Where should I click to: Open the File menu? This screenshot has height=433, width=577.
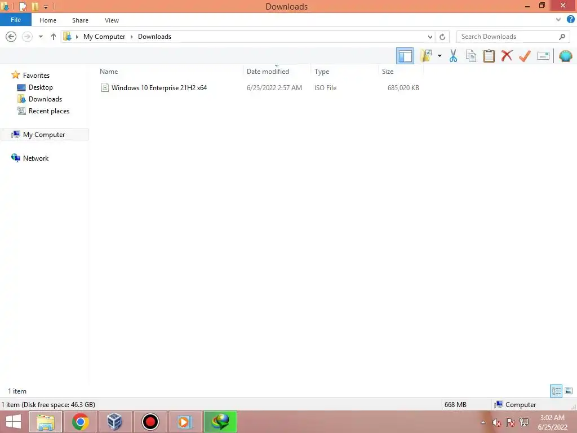16,20
